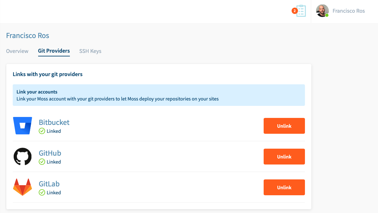
Task: Click the 'Link your accounts' info title
Action: [37, 92]
